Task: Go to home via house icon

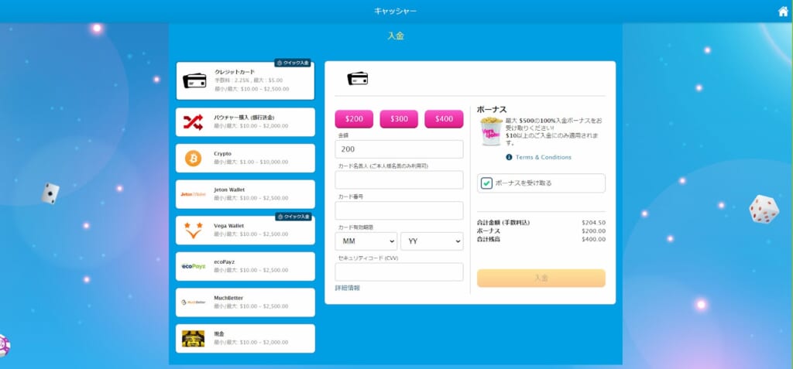Action: point(783,12)
